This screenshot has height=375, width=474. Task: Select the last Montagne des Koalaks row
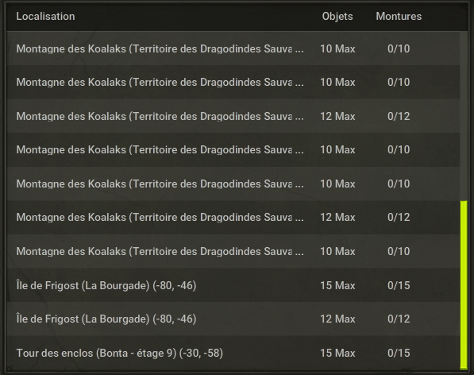pyautogui.click(x=233, y=251)
